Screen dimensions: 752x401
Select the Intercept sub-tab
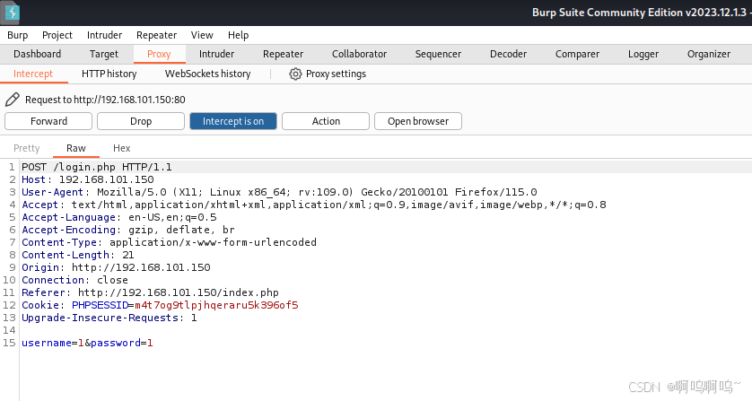pos(33,74)
